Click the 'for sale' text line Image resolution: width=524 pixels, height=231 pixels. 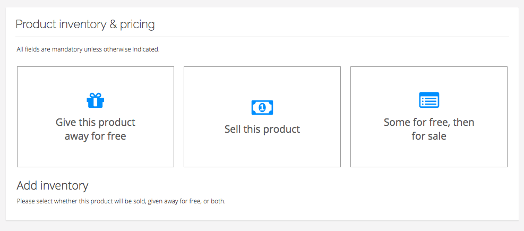click(429, 136)
